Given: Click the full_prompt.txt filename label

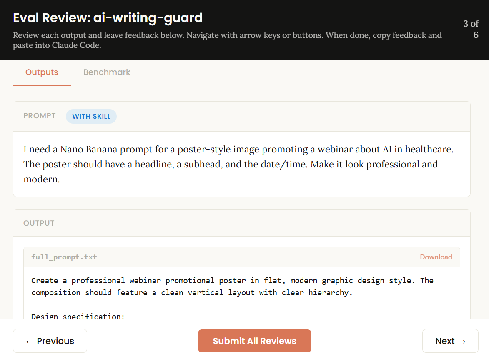Looking at the screenshot, I should coord(64,257).
